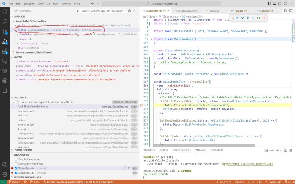Click Go Live in the status bar
The width and height of the screenshot is (295, 184).
point(290,182)
